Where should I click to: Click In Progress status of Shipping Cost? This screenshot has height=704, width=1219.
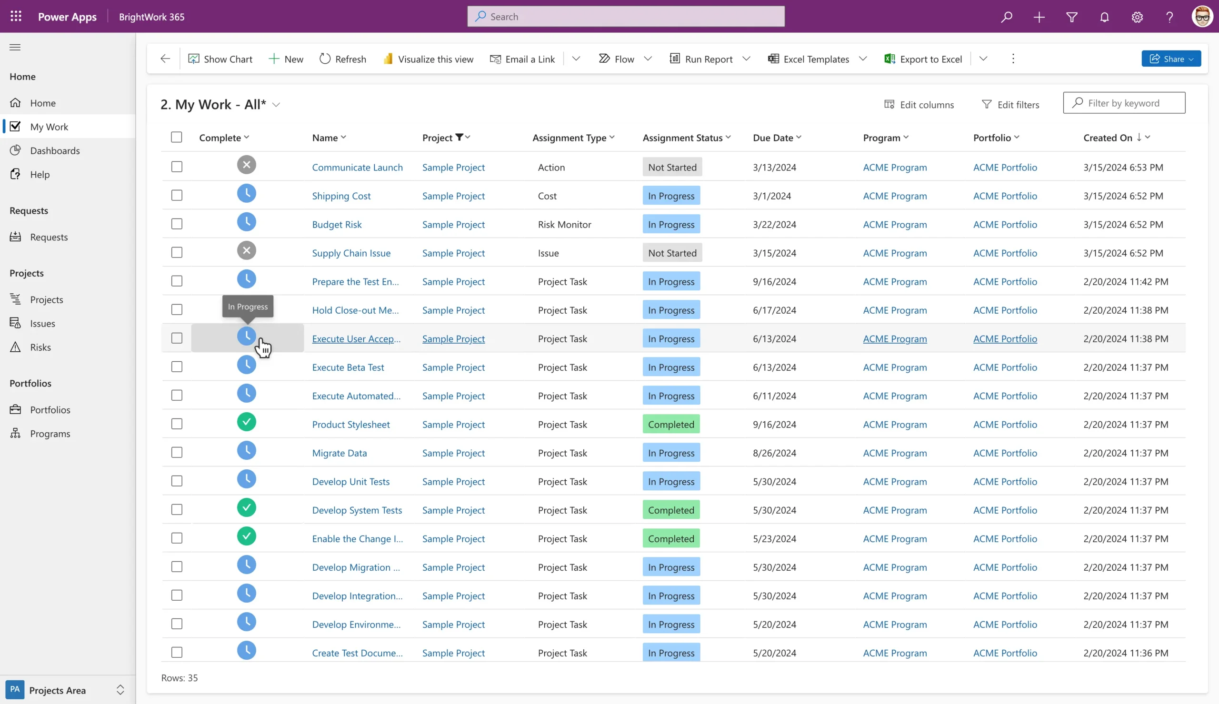670,196
